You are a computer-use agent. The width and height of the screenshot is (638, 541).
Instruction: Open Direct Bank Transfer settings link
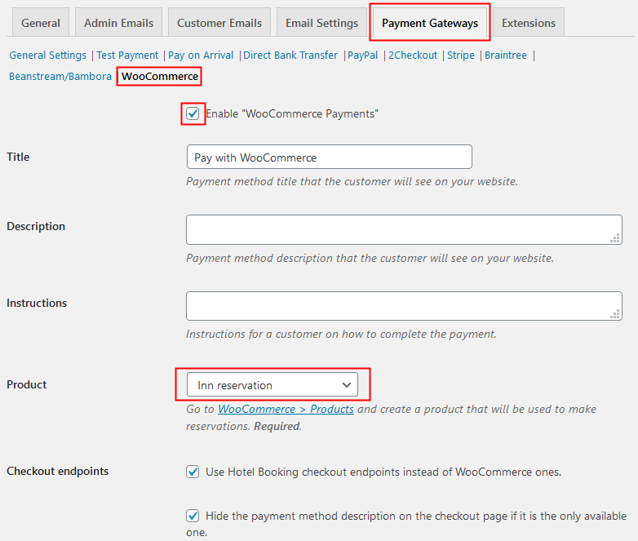click(x=290, y=55)
